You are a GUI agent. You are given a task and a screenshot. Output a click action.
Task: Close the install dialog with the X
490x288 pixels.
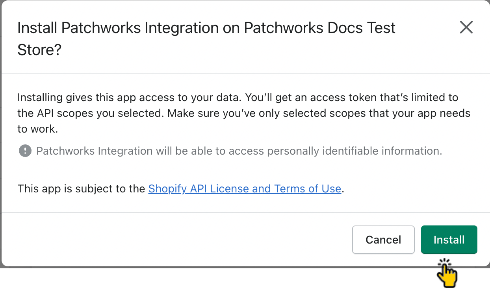click(x=466, y=28)
